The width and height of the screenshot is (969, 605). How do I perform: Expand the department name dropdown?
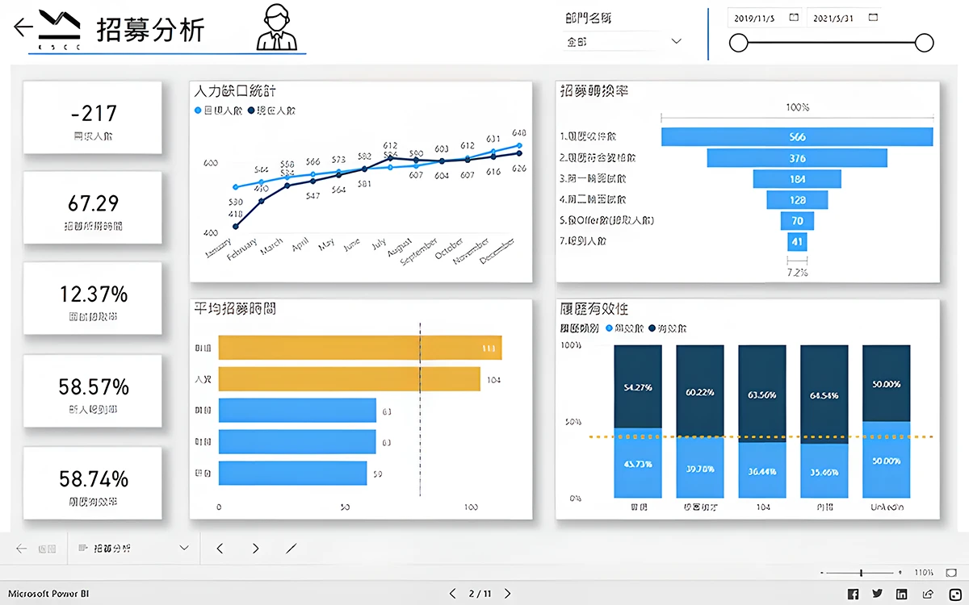(x=676, y=41)
